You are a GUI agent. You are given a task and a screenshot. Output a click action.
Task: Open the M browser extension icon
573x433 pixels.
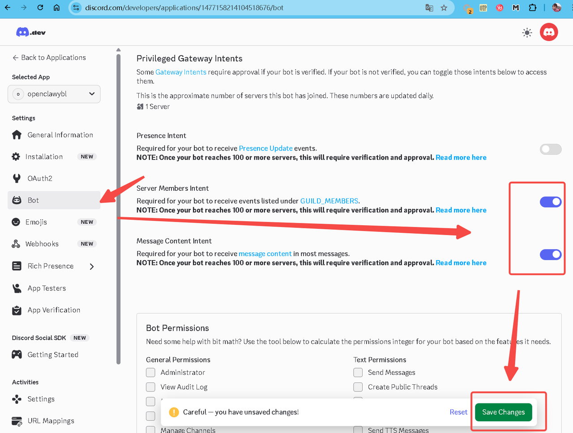coord(516,8)
